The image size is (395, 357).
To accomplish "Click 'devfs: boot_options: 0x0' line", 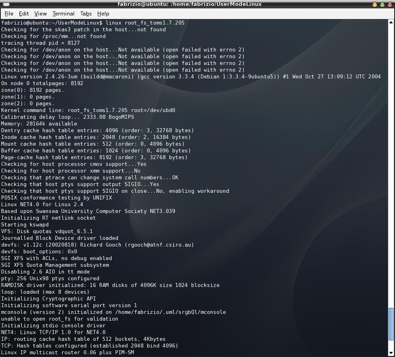I will click(x=39, y=252).
